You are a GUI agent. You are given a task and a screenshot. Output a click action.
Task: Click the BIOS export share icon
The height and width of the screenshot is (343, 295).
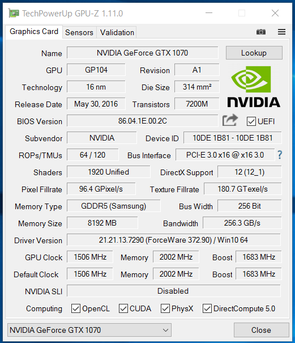pos(230,120)
